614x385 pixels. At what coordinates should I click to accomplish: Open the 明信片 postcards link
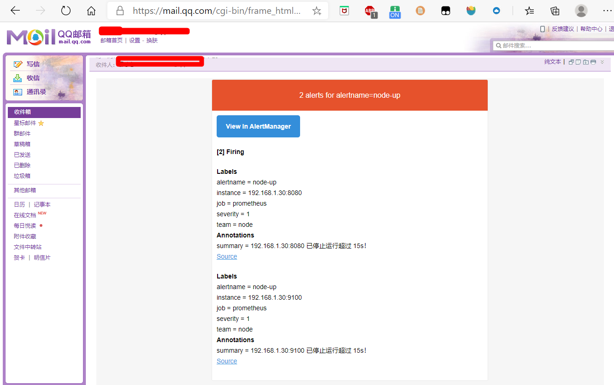click(x=42, y=258)
